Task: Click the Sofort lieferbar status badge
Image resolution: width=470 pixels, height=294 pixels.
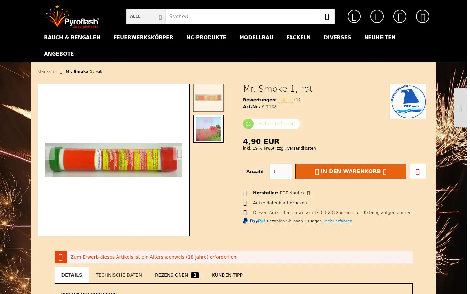Action: point(272,124)
